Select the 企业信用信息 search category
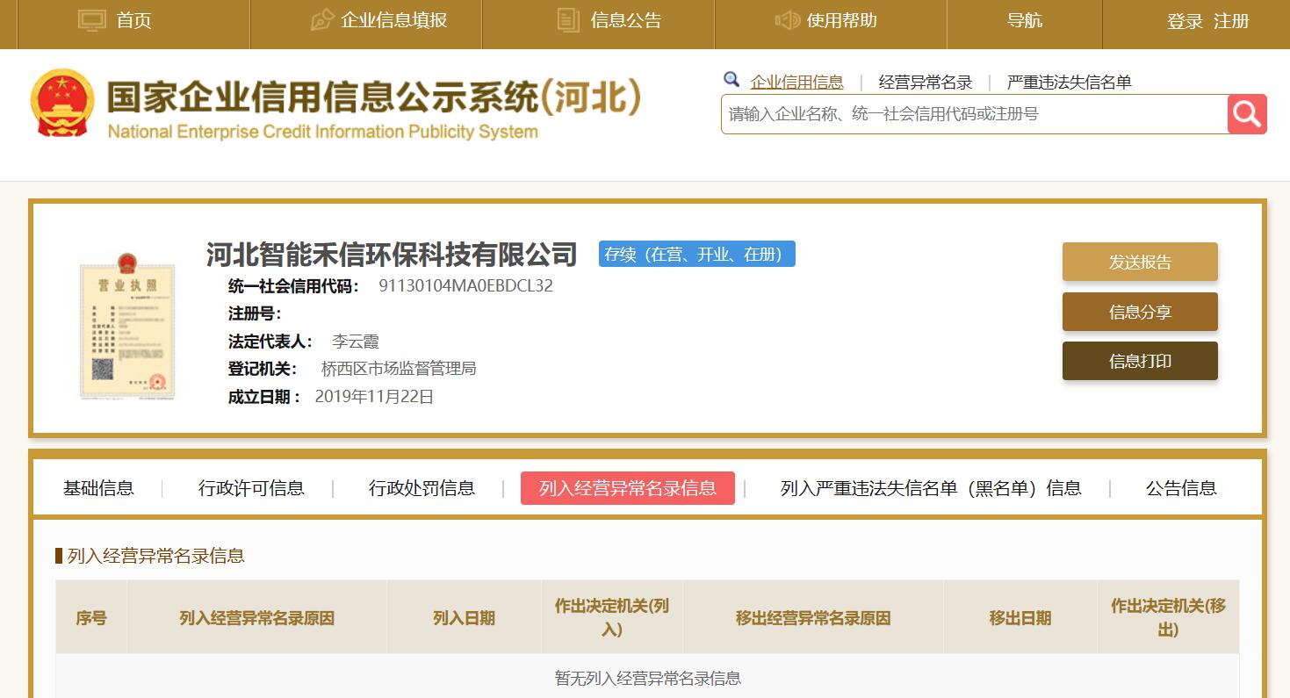Screen dimensions: 1290x698 [x=796, y=82]
